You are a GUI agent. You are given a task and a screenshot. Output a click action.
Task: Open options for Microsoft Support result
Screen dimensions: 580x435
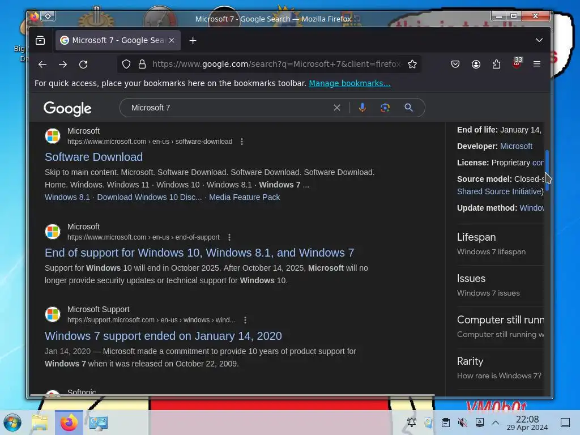point(245,320)
